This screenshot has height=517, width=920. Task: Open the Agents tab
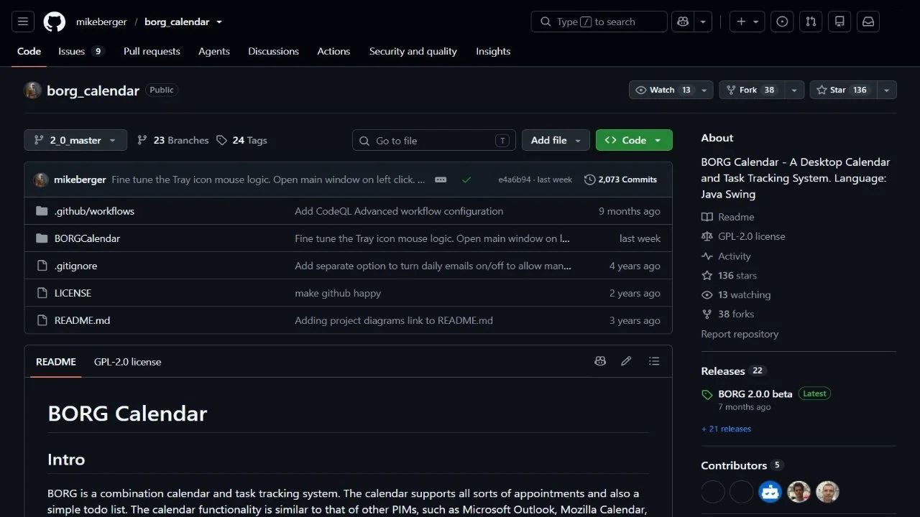pyautogui.click(x=214, y=52)
